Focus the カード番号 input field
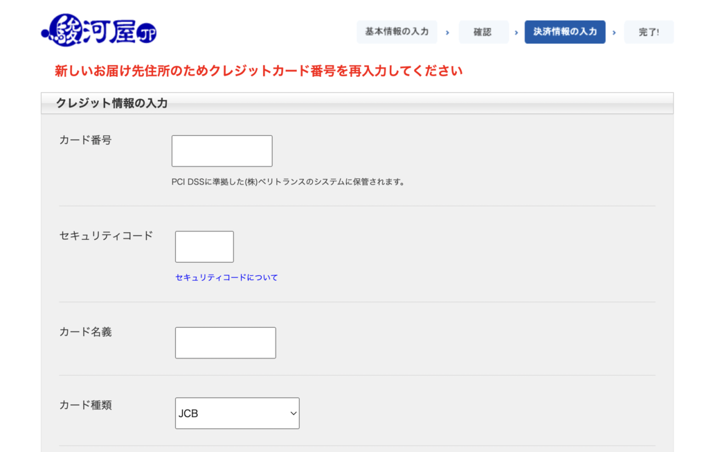The width and height of the screenshot is (709, 452). pos(222,151)
